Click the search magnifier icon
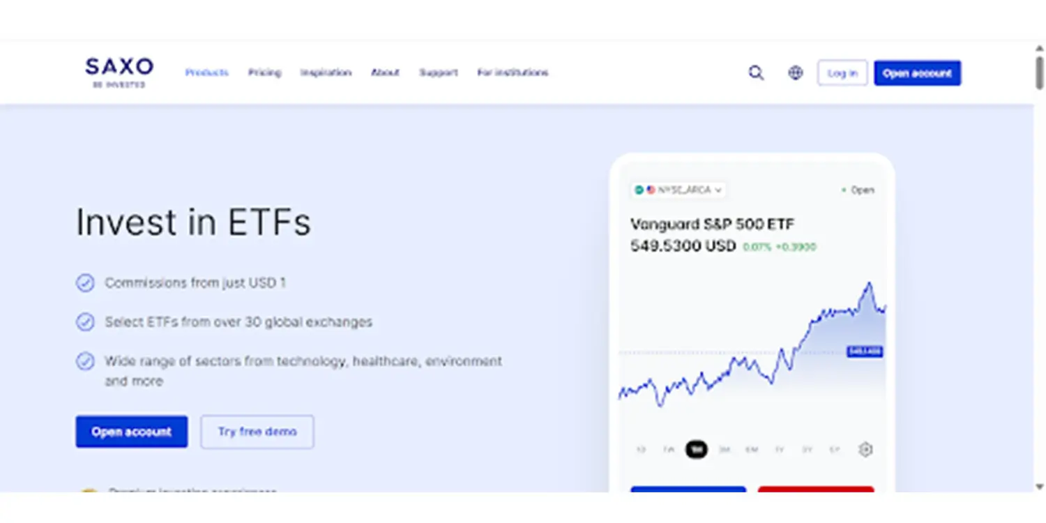The width and height of the screenshot is (1046, 523). pyautogui.click(x=756, y=72)
